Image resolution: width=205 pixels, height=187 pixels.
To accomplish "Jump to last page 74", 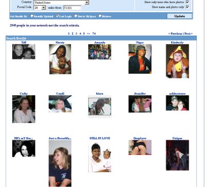I will click(x=94, y=34).
